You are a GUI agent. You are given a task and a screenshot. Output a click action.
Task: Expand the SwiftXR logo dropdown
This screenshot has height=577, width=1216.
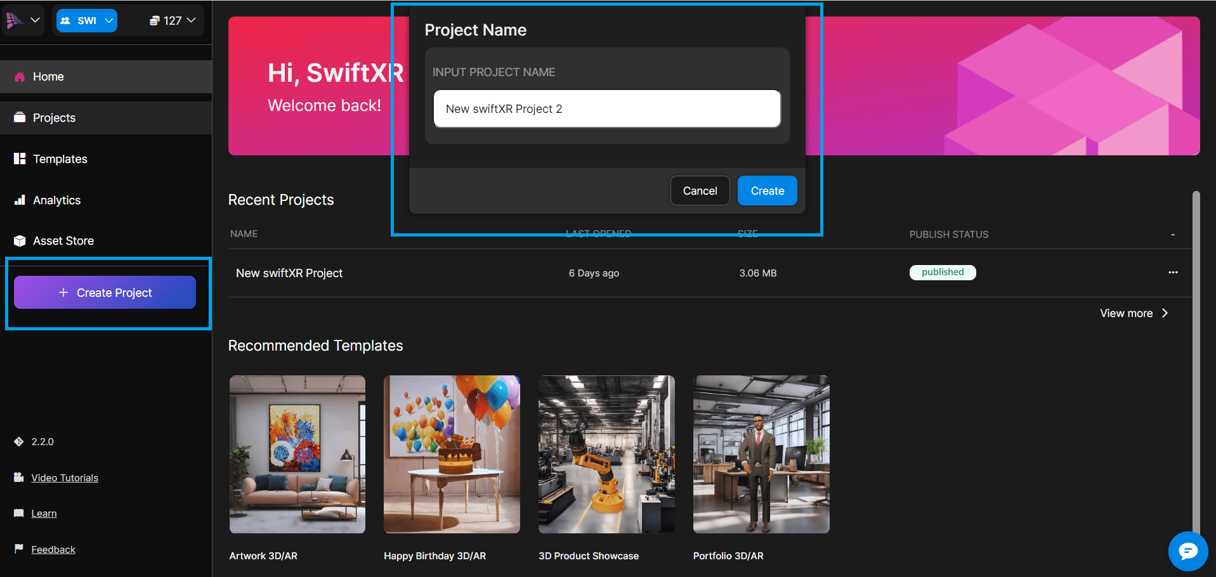pos(23,20)
